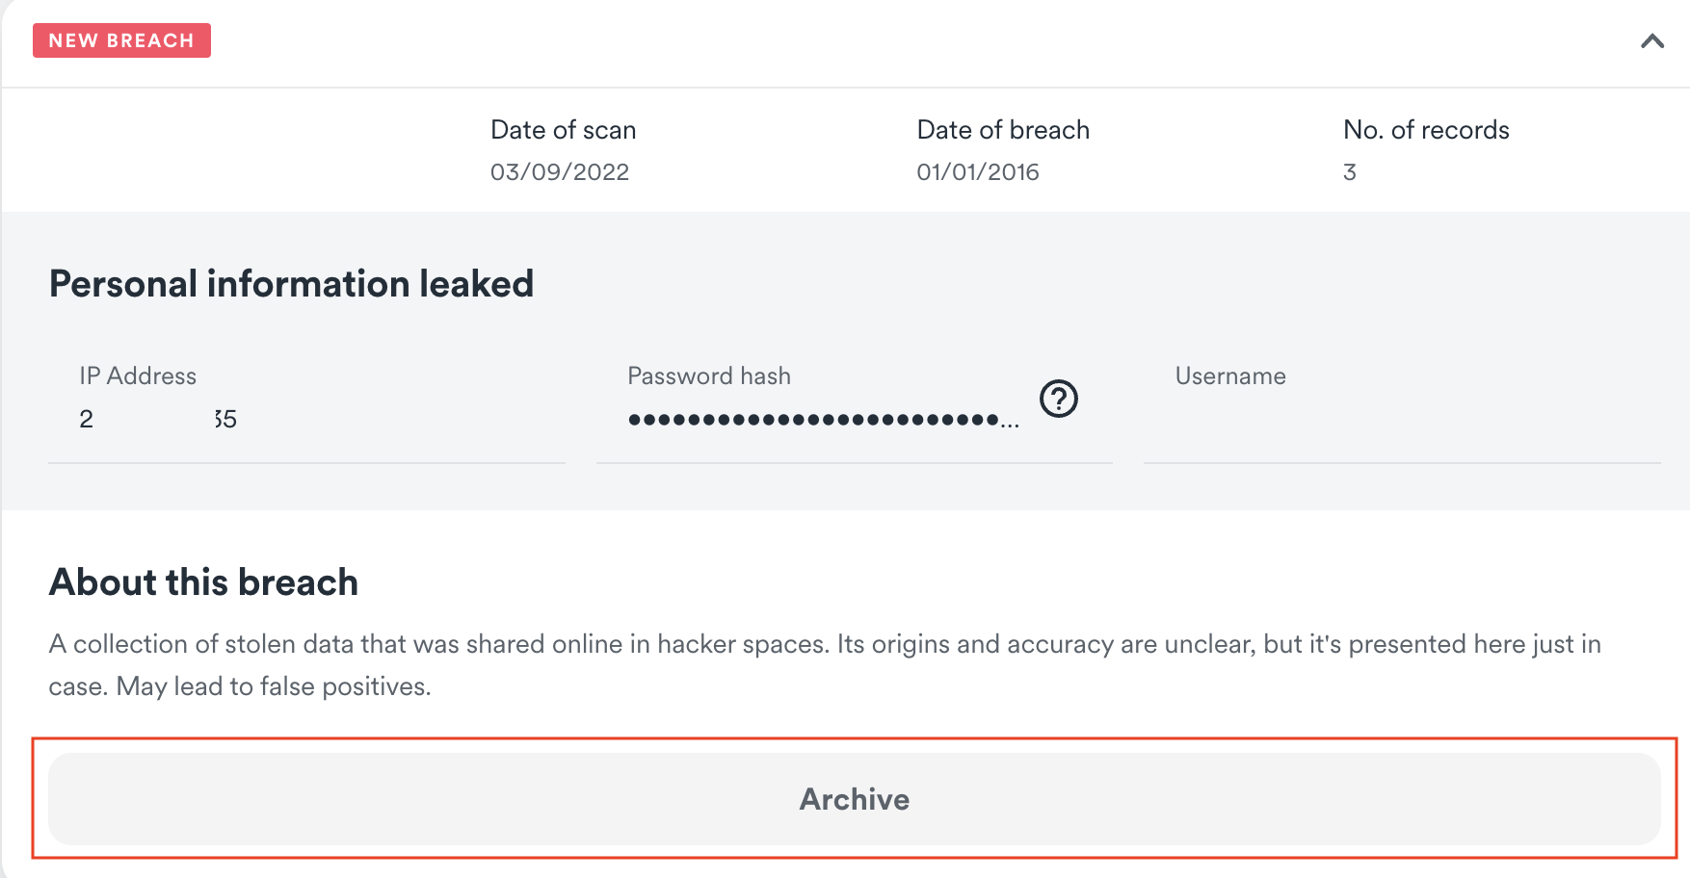Image resolution: width=1690 pixels, height=878 pixels.
Task: Select the breach date value 01/01/2016
Action: pos(977,172)
